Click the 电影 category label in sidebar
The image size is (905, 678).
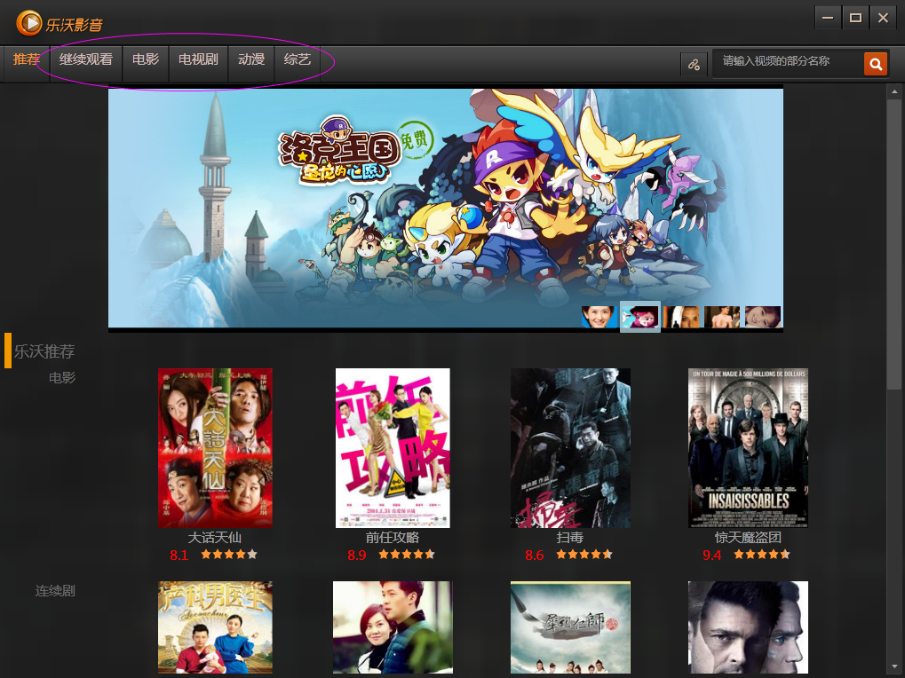pyautogui.click(x=62, y=378)
